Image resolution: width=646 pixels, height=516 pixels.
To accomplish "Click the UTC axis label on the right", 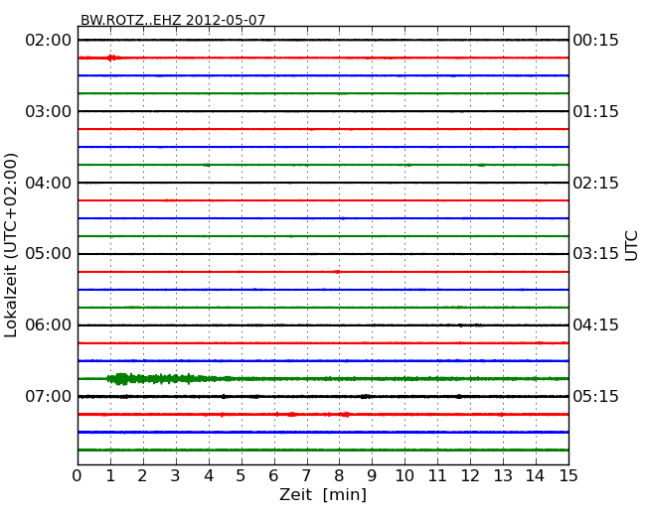I will (x=631, y=246).
